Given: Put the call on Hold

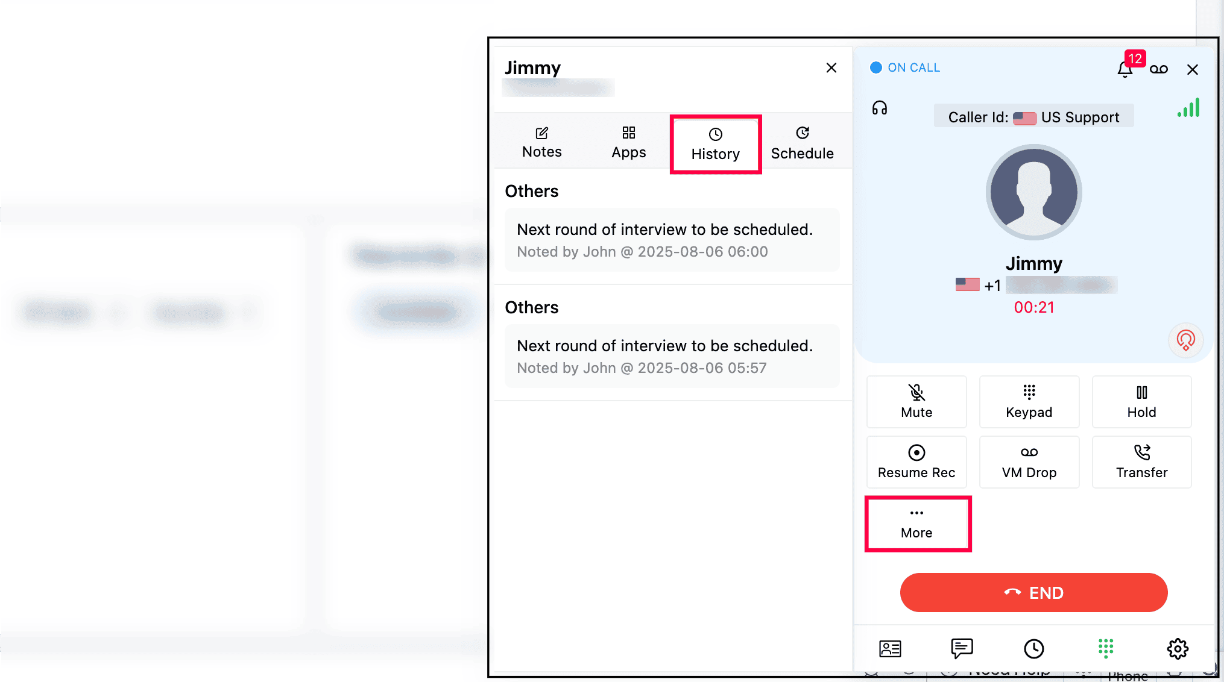Looking at the screenshot, I should (1141, 402).
